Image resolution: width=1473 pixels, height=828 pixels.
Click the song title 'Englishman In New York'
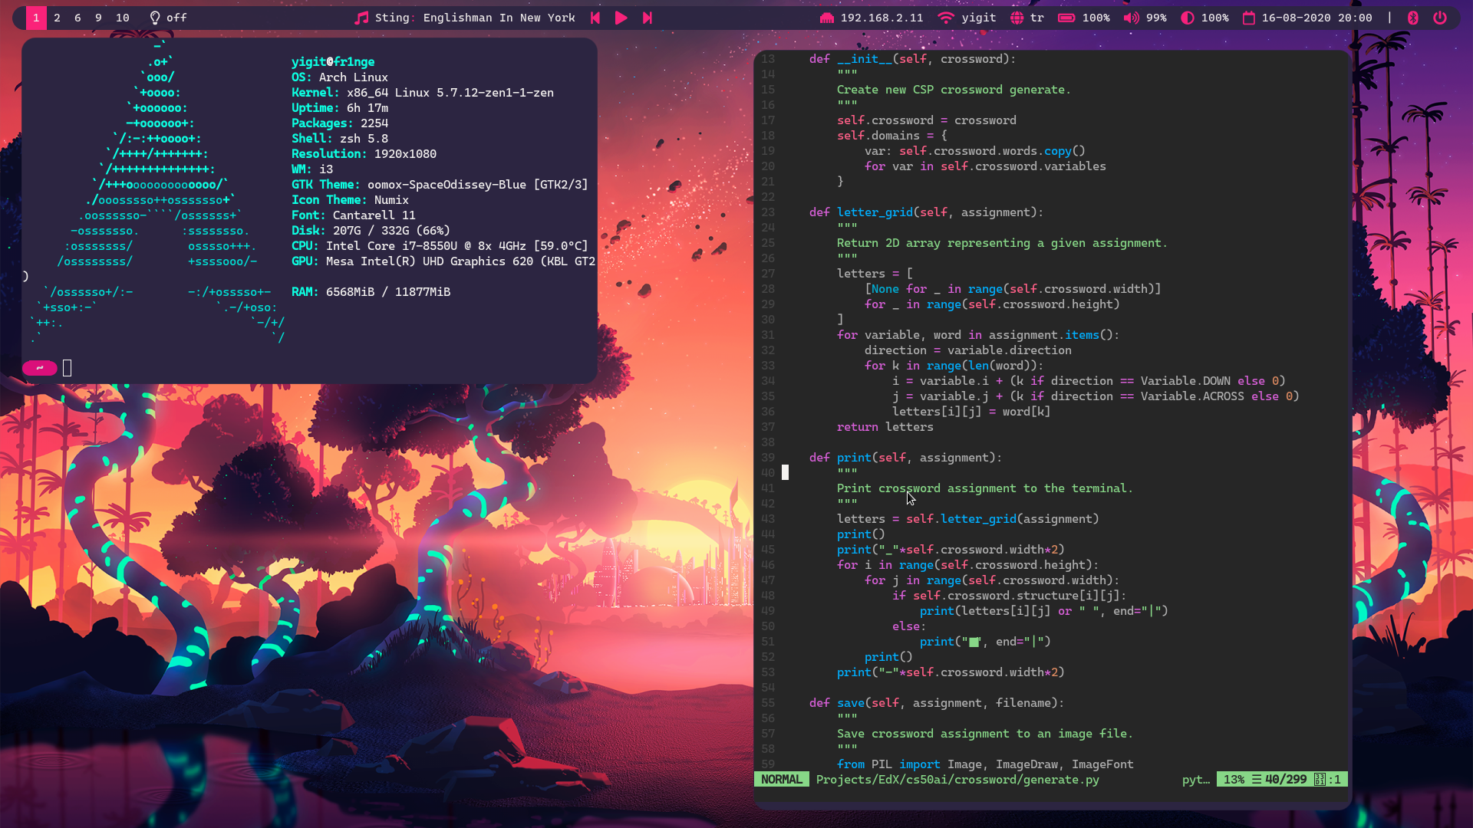(x=499, y=18)
